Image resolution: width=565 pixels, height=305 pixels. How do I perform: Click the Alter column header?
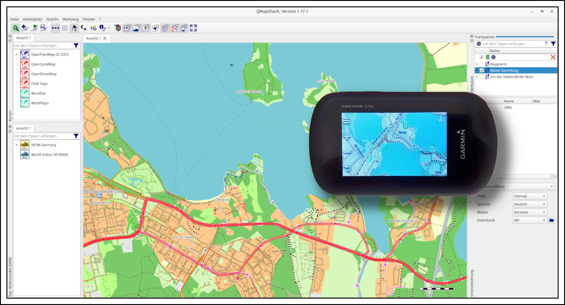pos(536,101)
